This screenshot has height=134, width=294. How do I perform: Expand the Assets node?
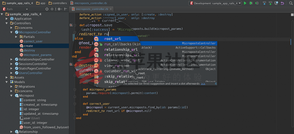(7, 77)
